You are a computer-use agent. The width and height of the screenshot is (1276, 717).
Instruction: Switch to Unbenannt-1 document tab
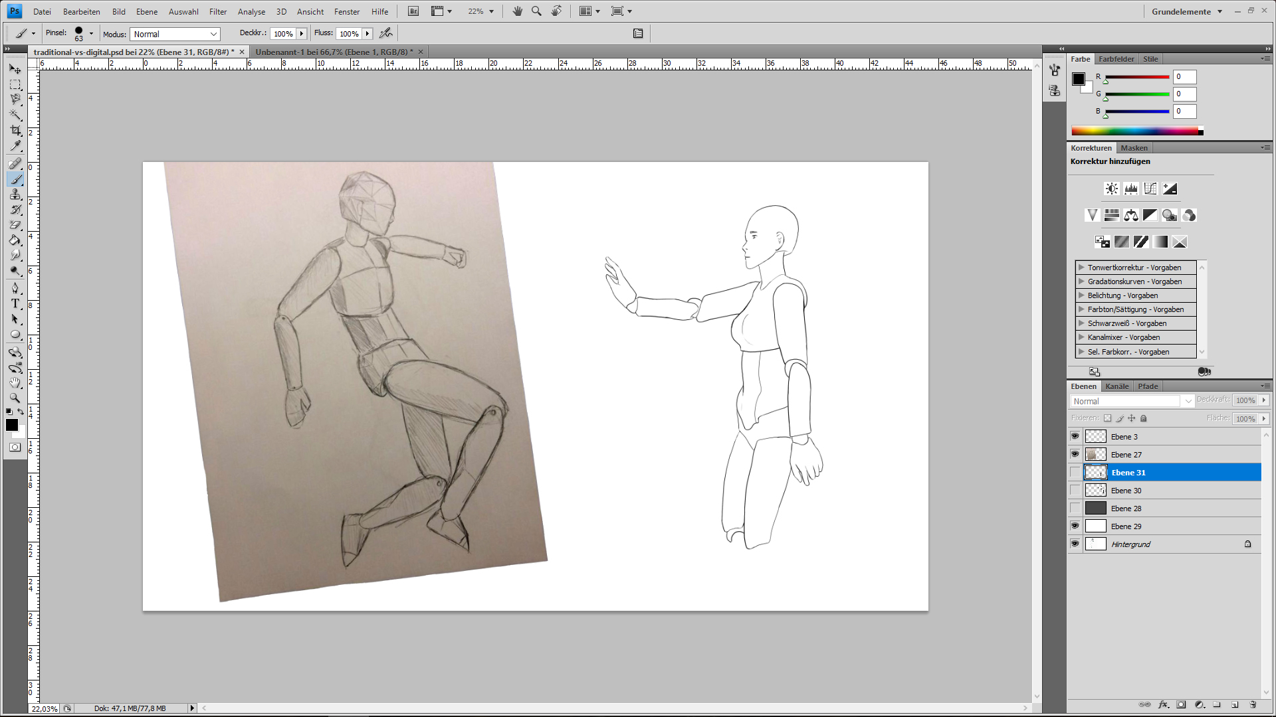tap(334, 52)
